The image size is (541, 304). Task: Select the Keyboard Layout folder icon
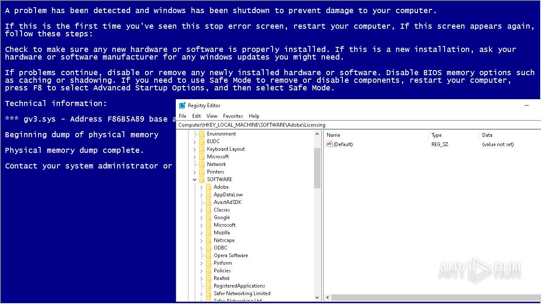tap(202, 149)
